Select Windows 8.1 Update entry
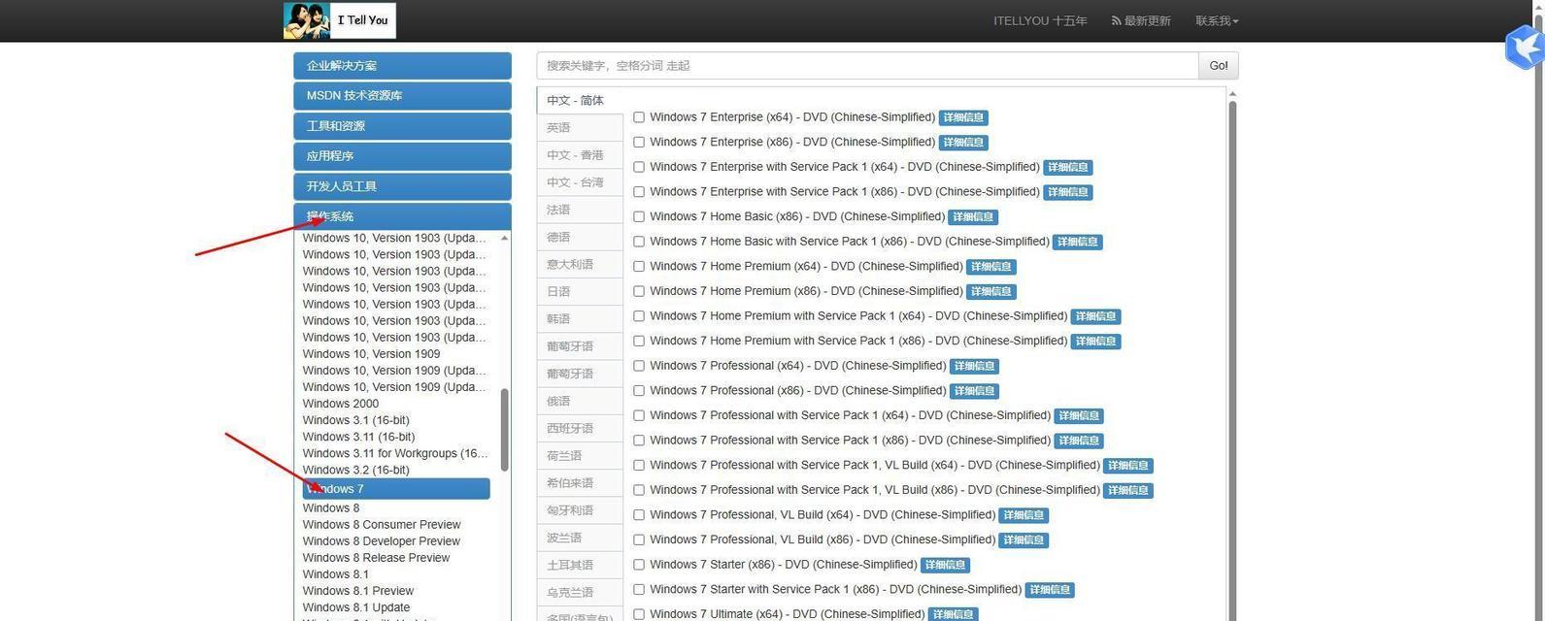1545x621 pixels. [x=356, y=607]
